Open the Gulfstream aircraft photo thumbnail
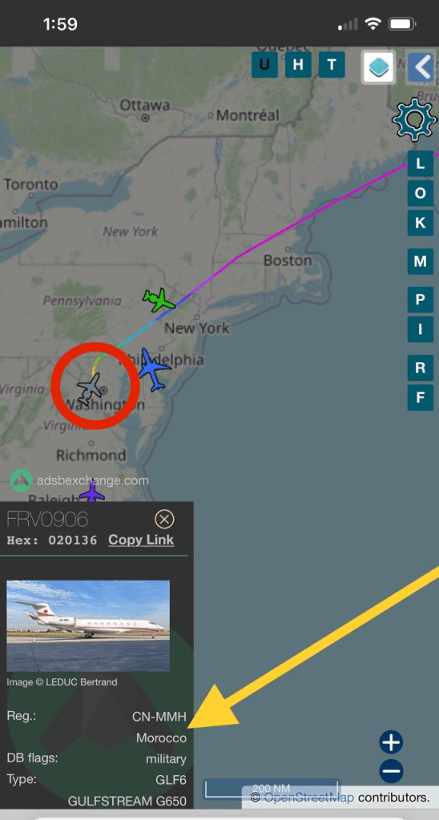The image size is (439, 820). click(88, 626)
